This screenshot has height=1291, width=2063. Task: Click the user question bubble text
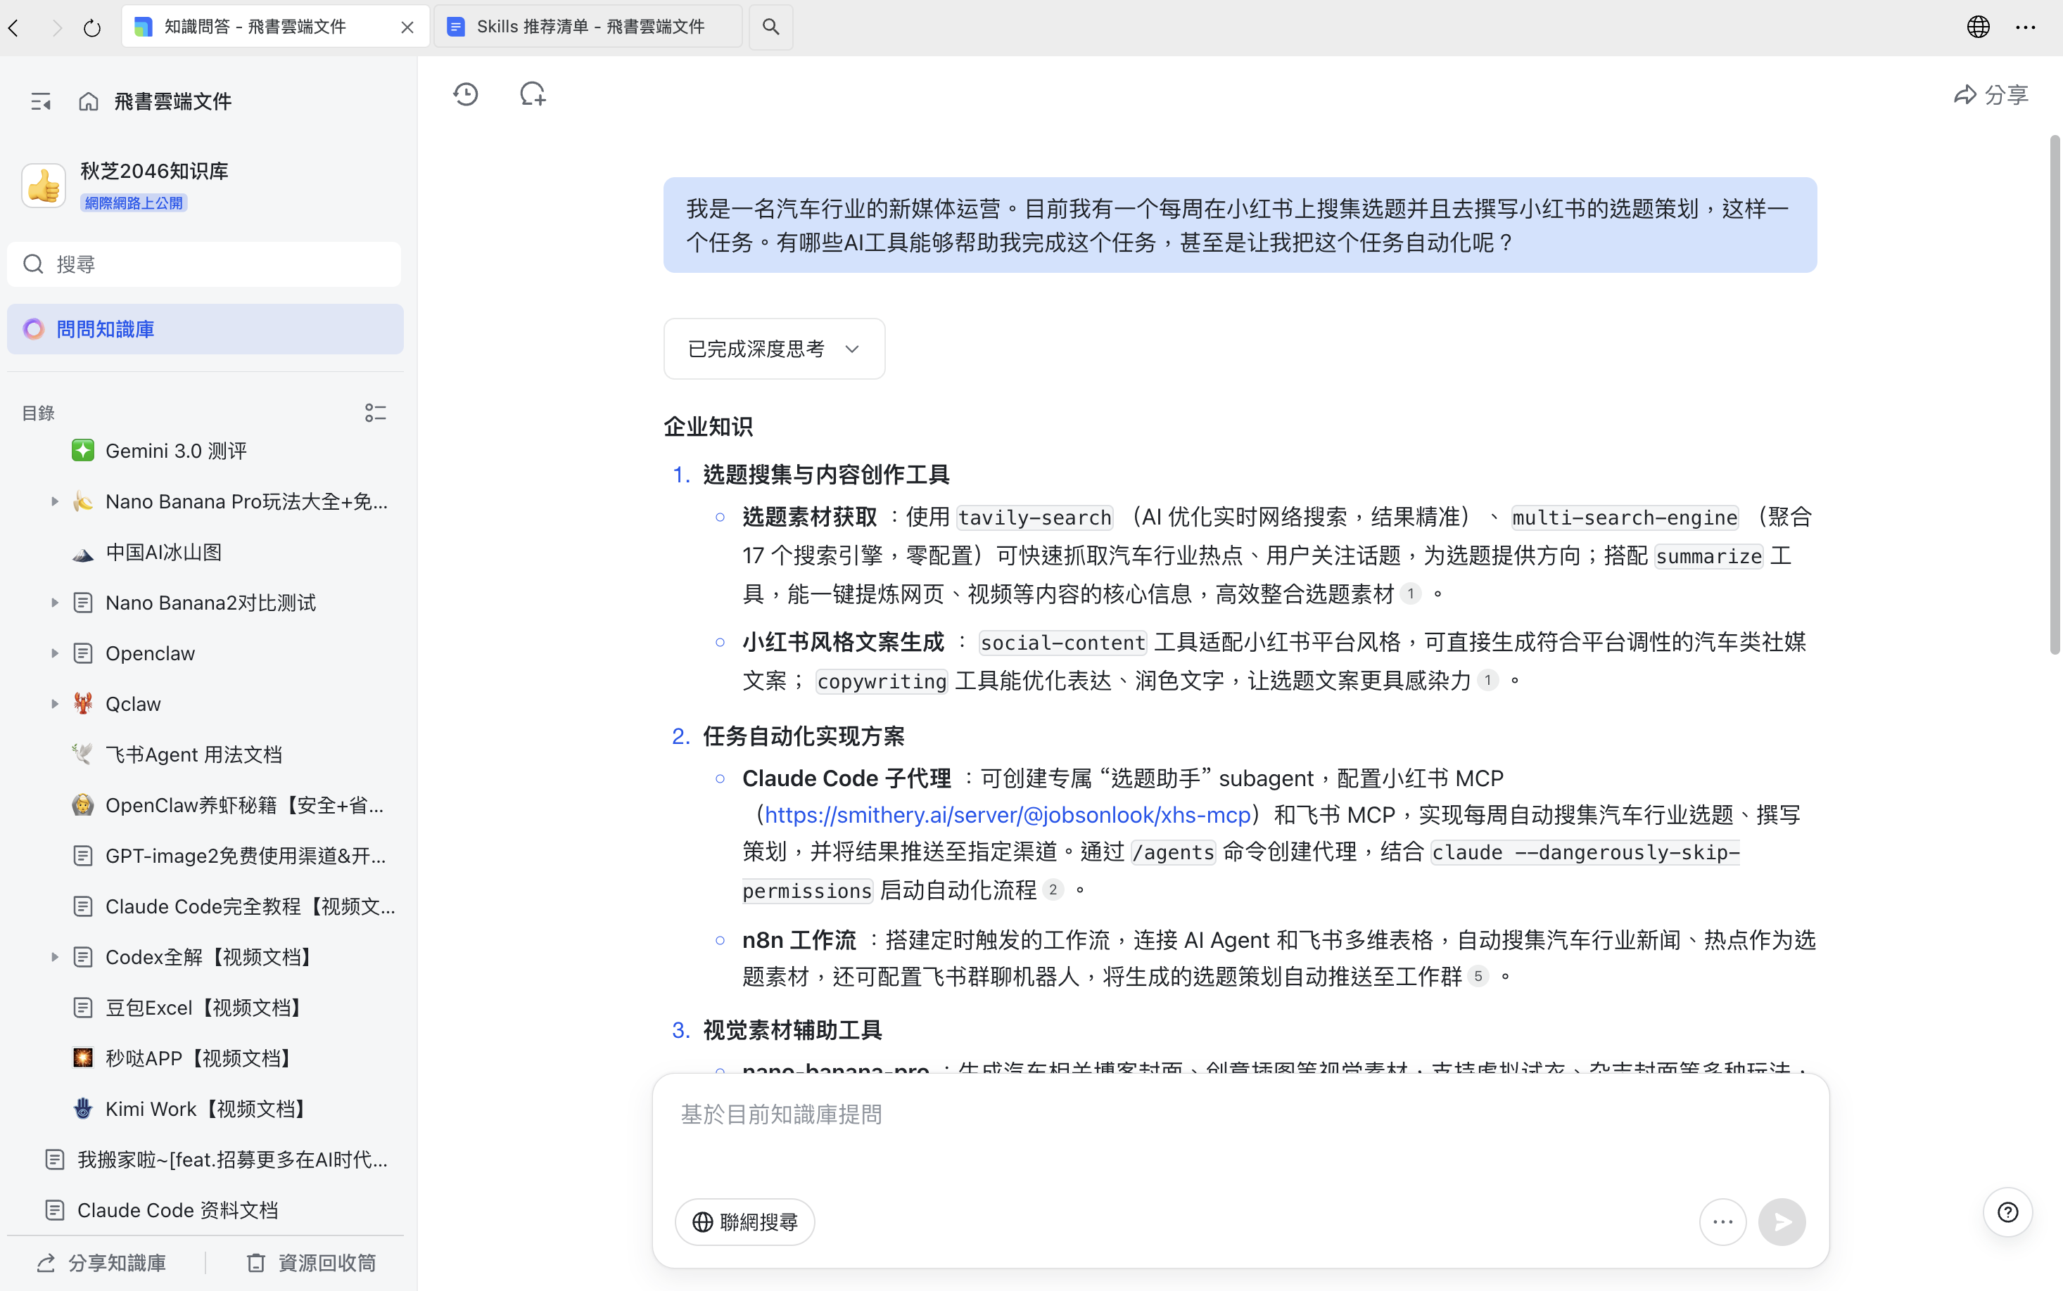1240,226
